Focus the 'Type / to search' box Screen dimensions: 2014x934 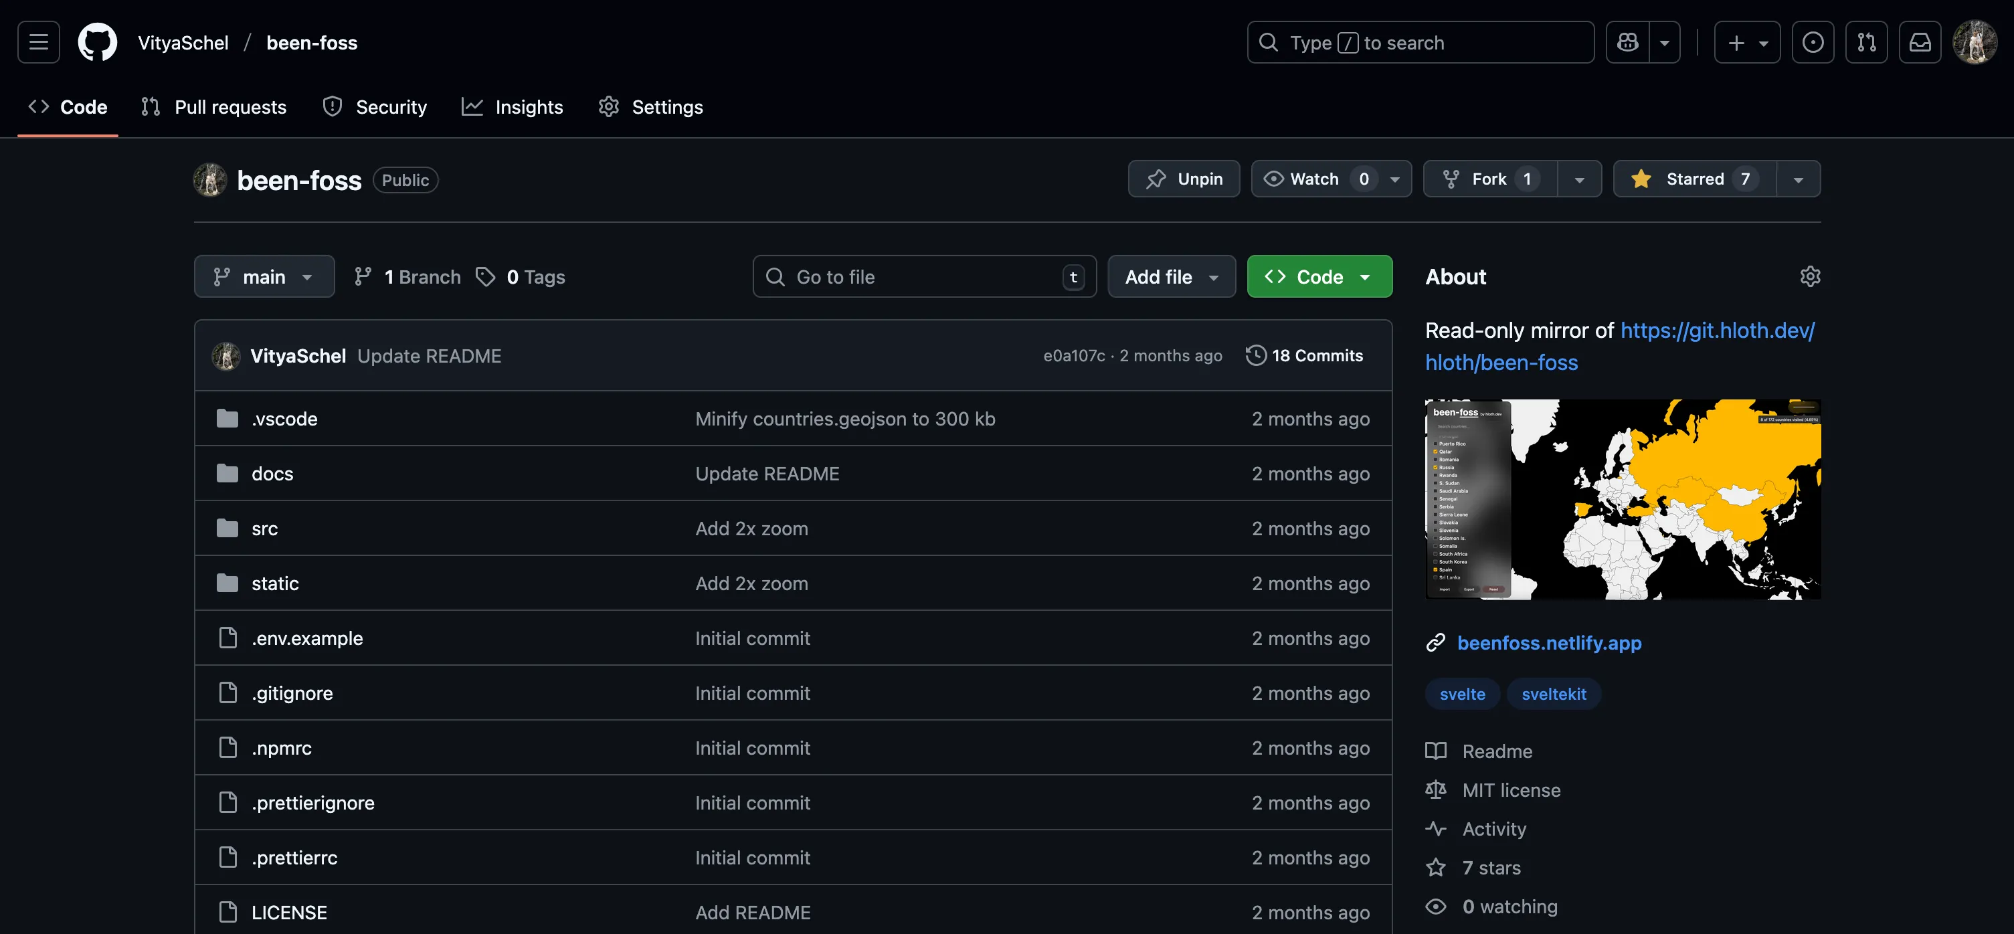point(1420,42)
